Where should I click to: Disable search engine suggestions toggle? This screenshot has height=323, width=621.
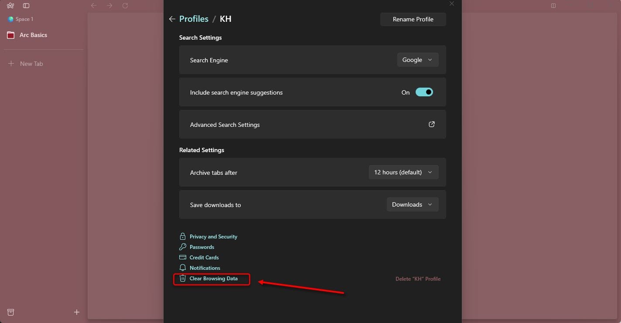[424, 92]
